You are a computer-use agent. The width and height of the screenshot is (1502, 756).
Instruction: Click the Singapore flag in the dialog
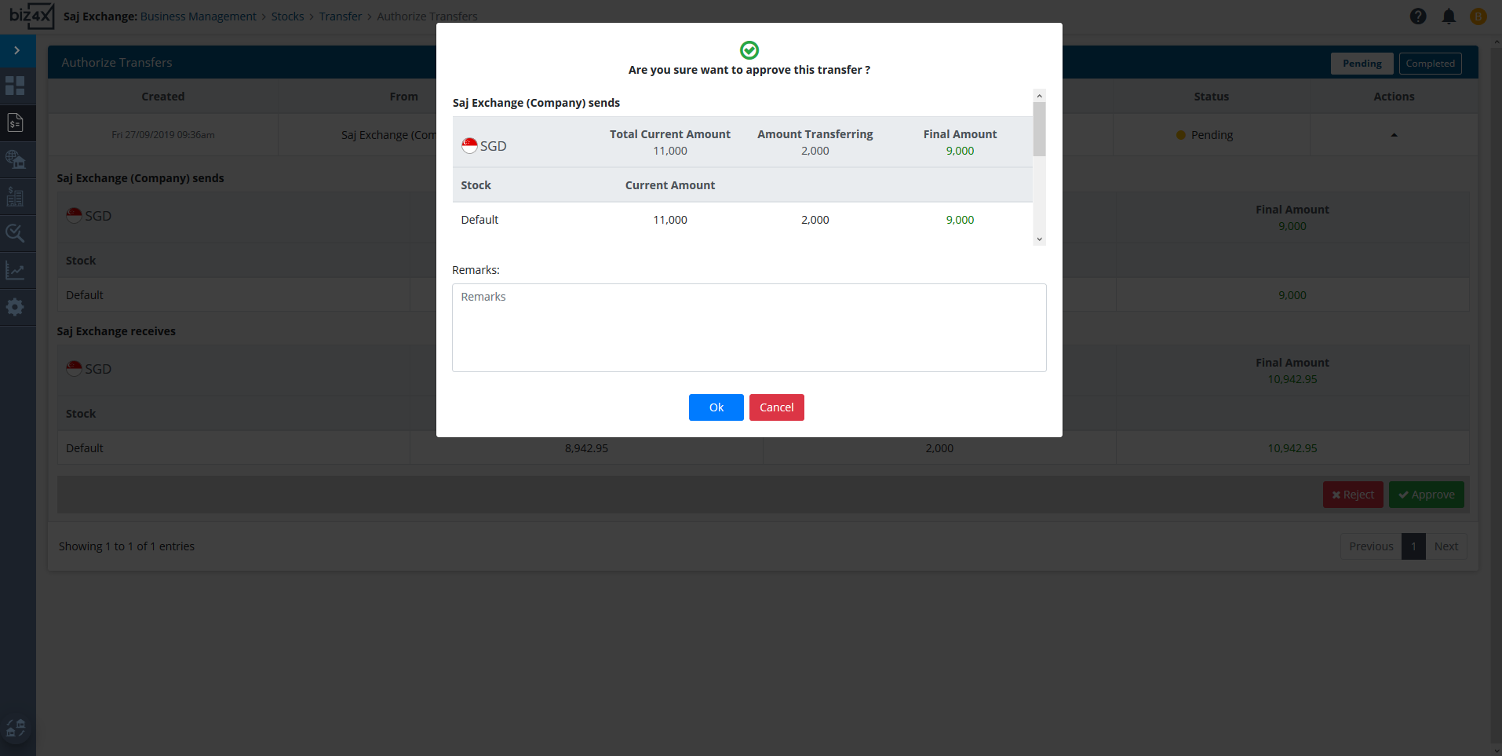point(469,145)
